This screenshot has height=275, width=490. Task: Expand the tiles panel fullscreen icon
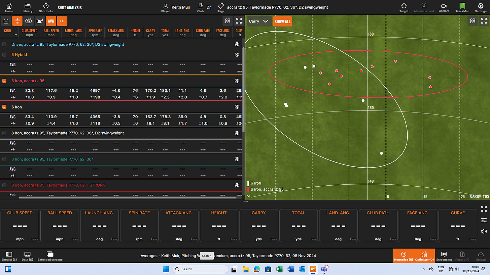pyautogui.click(x=484, y=209)
